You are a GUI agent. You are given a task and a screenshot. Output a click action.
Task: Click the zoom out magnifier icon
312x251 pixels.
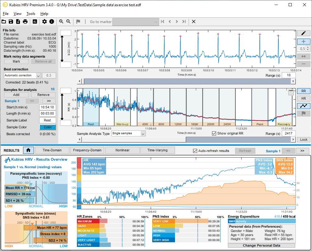[68, 21]
